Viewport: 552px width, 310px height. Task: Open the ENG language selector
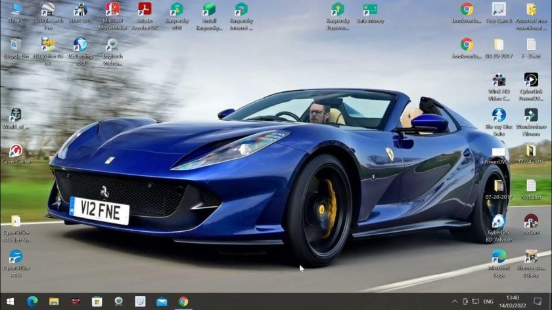tap(488, 301)
